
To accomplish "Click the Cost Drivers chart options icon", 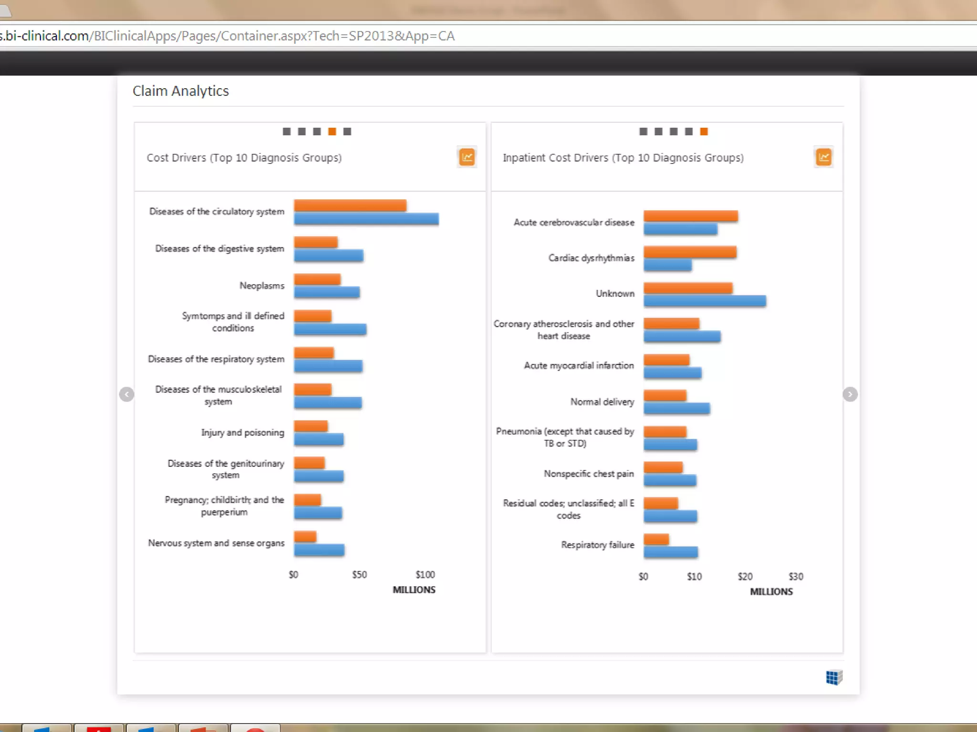I will pyautogui.click(x=467, y=157).
